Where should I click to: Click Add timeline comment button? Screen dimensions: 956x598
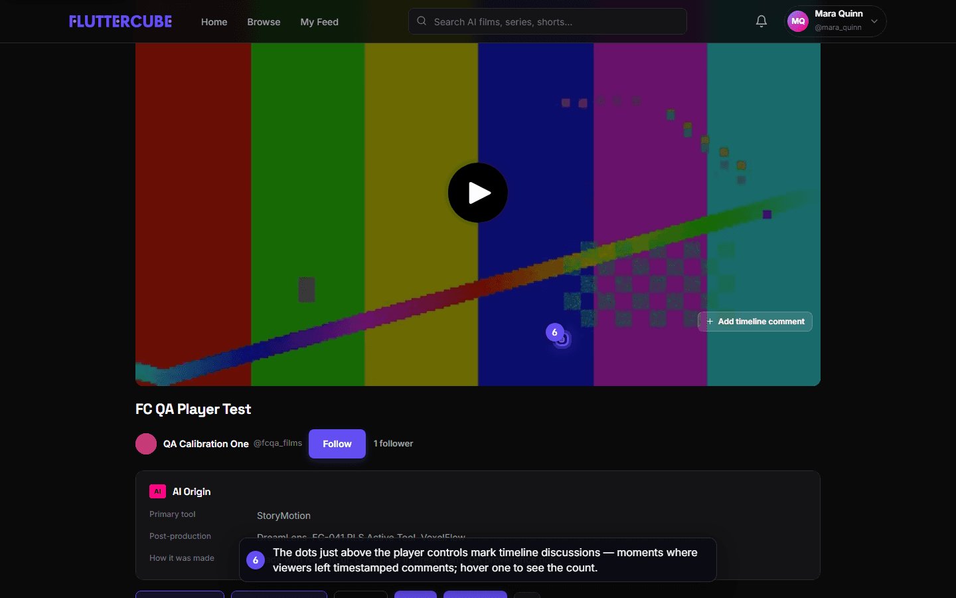[755, 322]
